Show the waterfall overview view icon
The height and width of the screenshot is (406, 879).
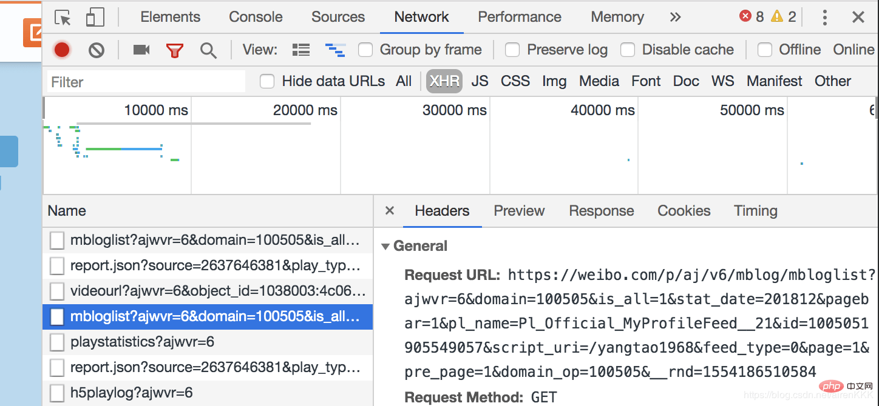(335, 50)
